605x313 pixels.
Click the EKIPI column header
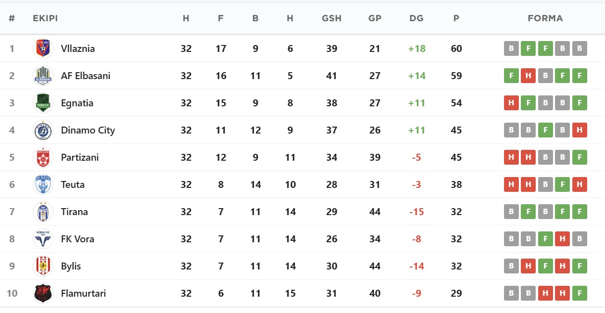click(46, 18)
